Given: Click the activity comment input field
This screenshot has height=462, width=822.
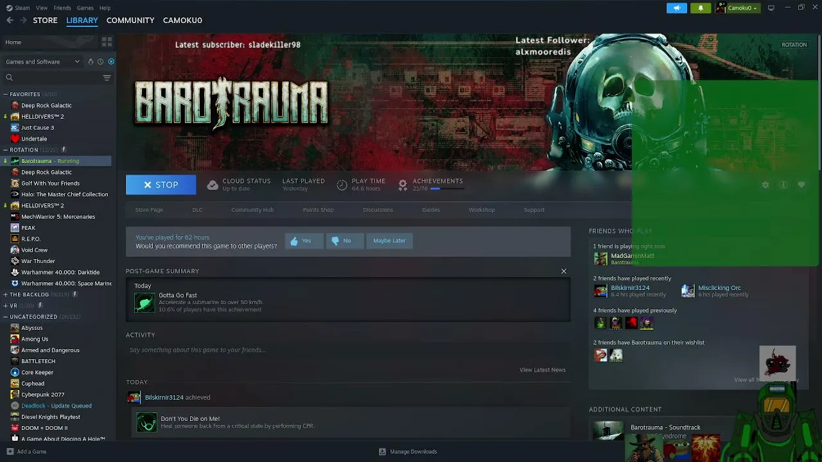Looking at the screenshot, I should point(348,350).
